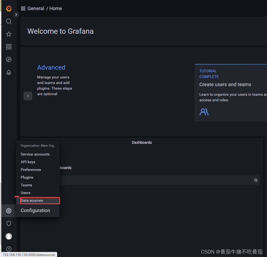Open the Alerting bell icon
The height and width of the screenshot is (257, 267).
(9, 72)
